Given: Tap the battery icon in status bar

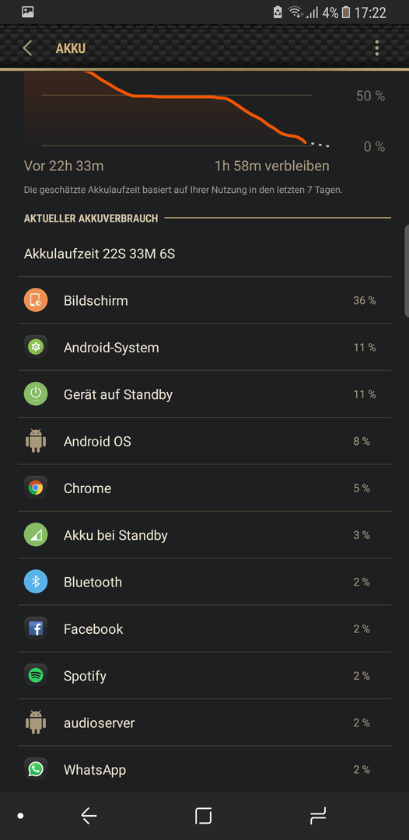Looking at the screenshot, I should 346,12.
